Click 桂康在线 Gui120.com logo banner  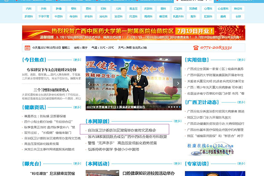210,149
